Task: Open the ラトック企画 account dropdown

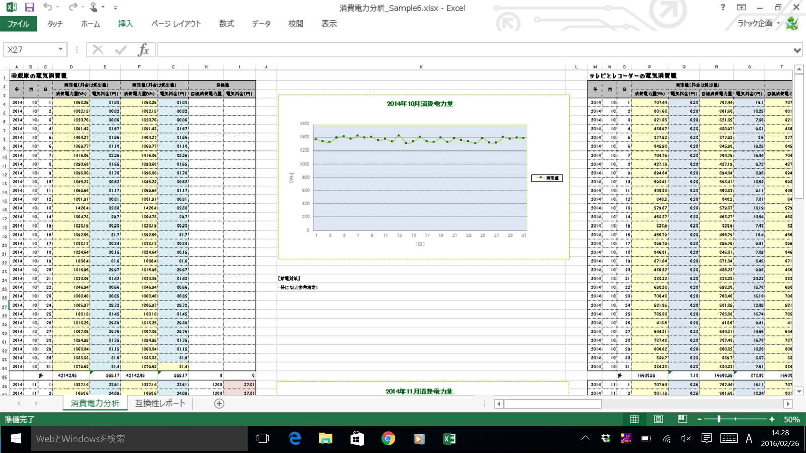Action: pyautogui.click(x=759, y=23)
